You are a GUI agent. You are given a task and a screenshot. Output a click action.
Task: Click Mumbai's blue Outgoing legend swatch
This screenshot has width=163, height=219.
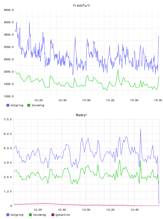tap(8, 215)
